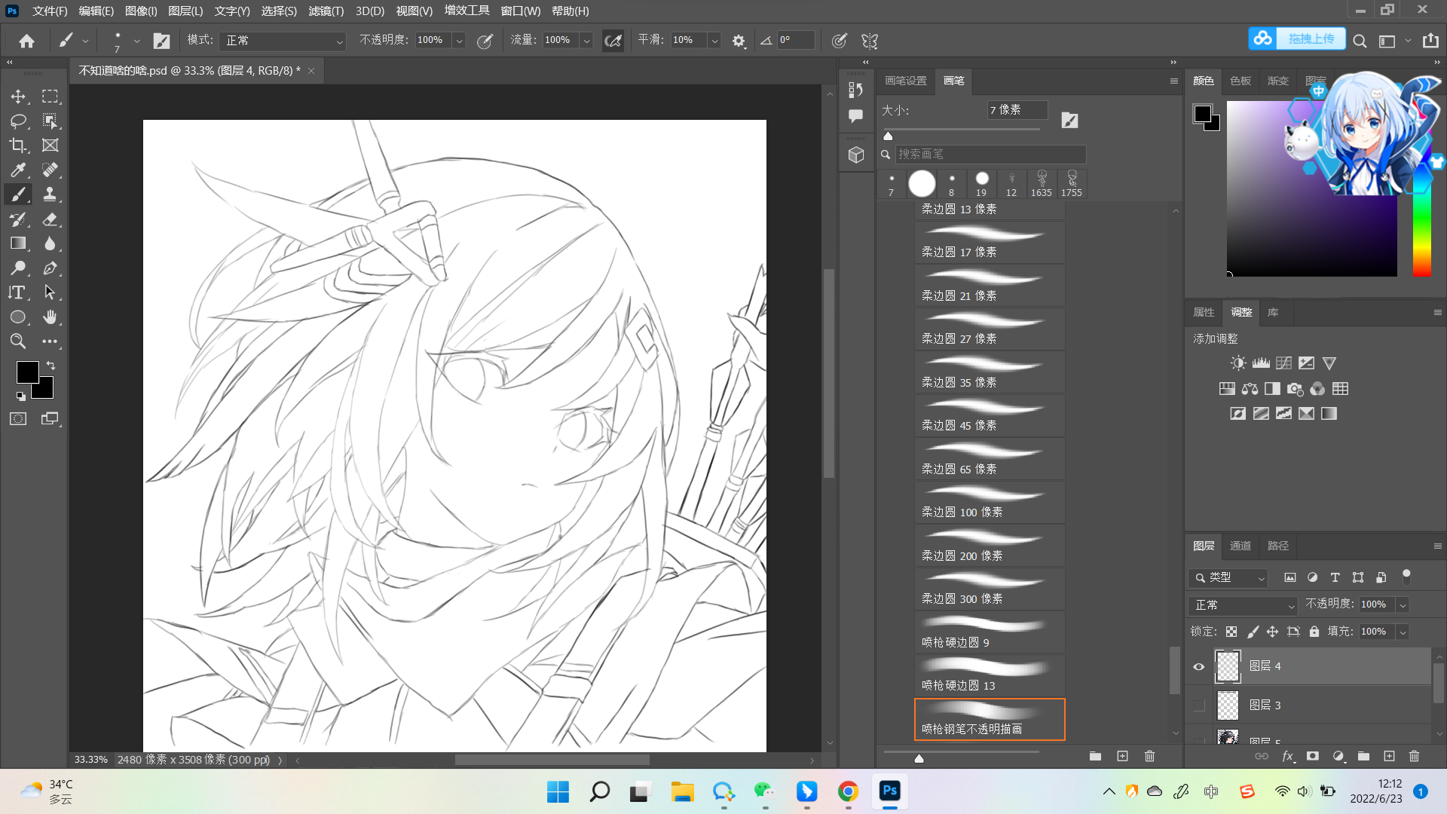Click the 拖拽上传 cloud upload button
Image resolution: width=1447 pixels, height=814 pixels.
coord(1297,38)
